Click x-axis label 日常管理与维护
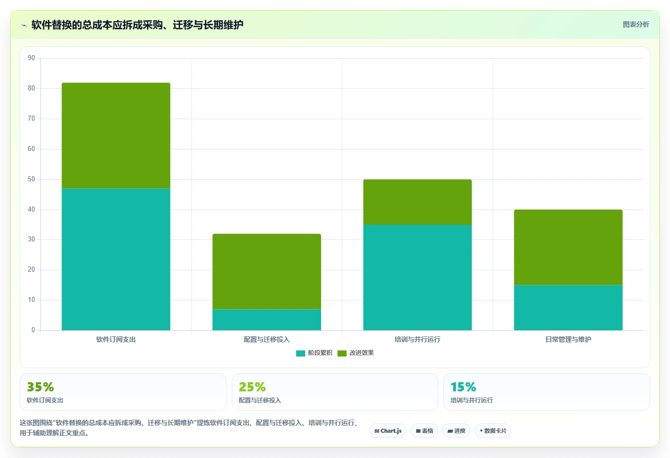Viewport: 670px width, 458px height. 568,339
